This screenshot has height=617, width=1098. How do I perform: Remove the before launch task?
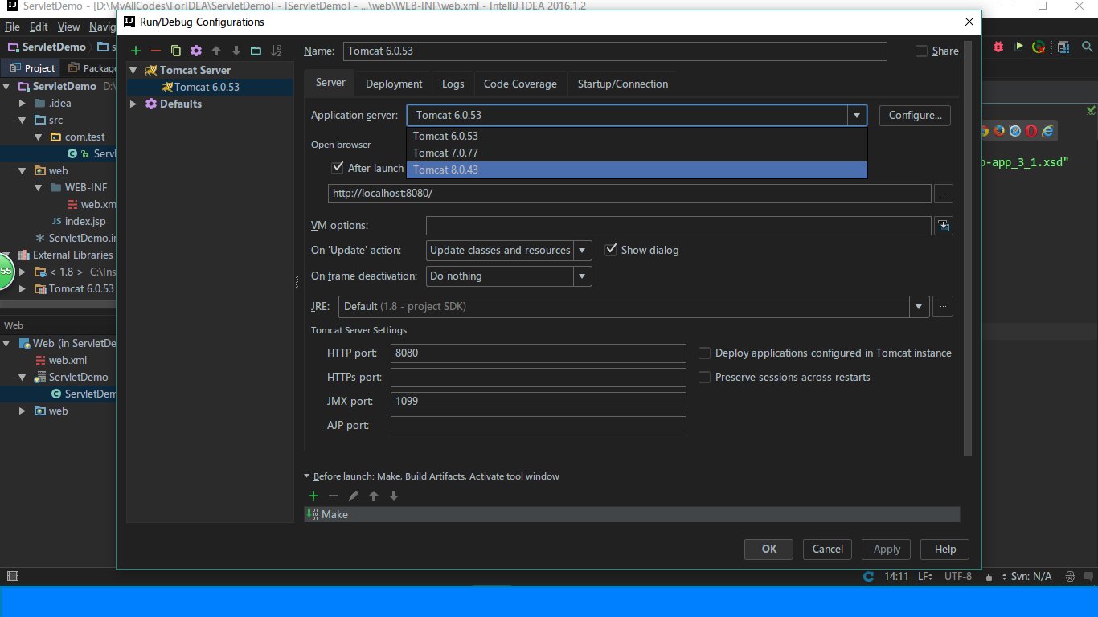[x=334, y=496]
